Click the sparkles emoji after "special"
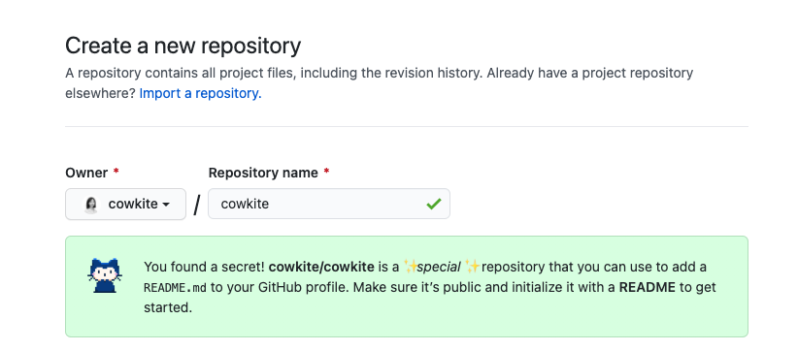The width and height of the screenshot is (798, 351). point(472,267)
